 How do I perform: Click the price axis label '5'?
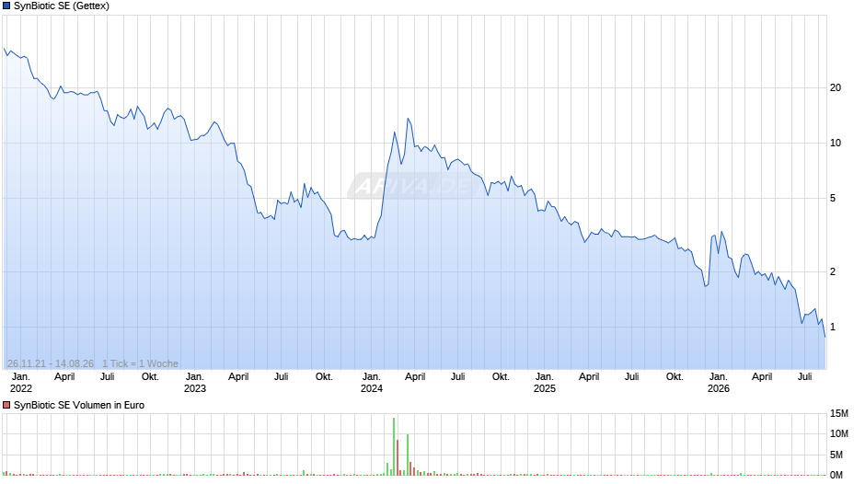pyautogui.click(x=833, y=198)
